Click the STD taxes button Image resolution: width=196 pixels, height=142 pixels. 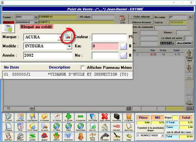point(190,108)
